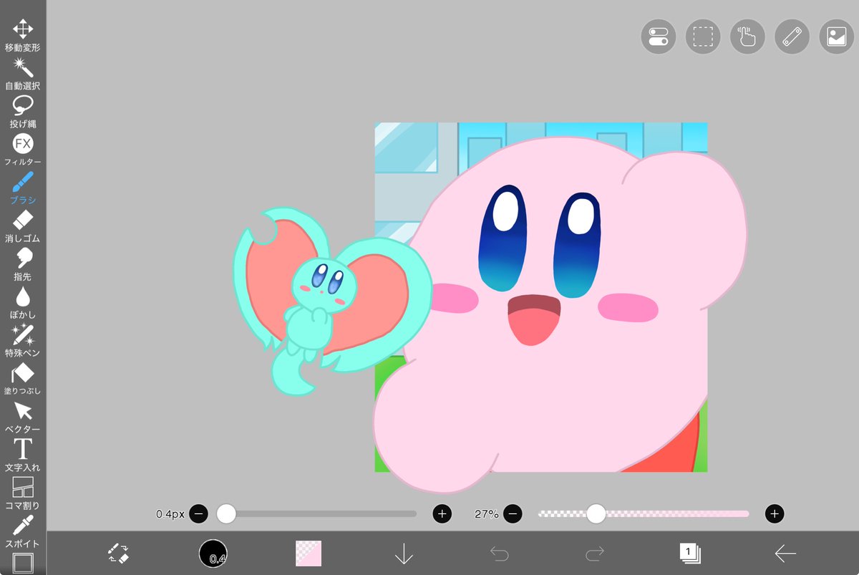Select the canvas tool below the Eyedropper
Screen dimensions: 859x575
coord(23,563)
